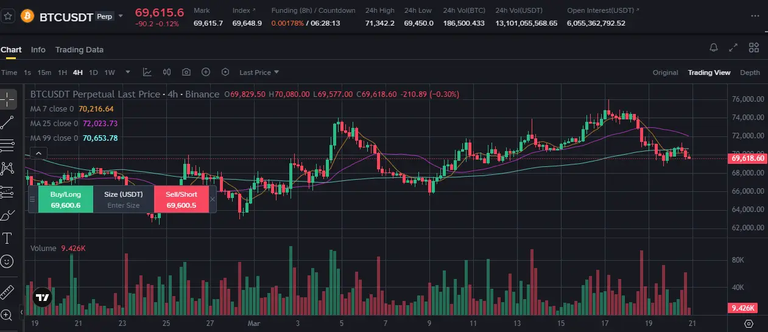Image resolution: width=768 pixels, height=332 pixels.
Task: Open chart settings hexagon icon
Action: pos(225,72)
